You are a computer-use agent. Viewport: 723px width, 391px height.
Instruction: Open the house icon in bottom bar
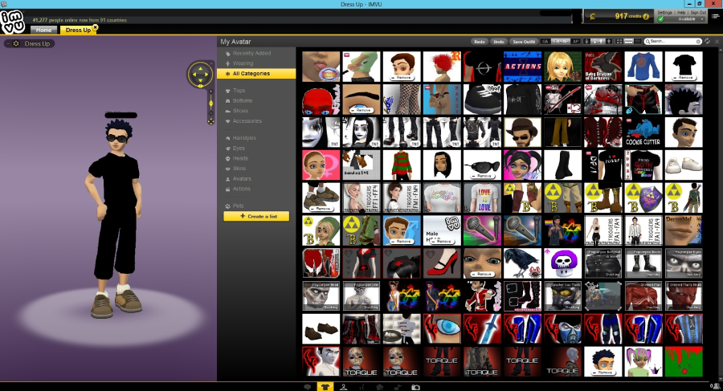(379, 387)
